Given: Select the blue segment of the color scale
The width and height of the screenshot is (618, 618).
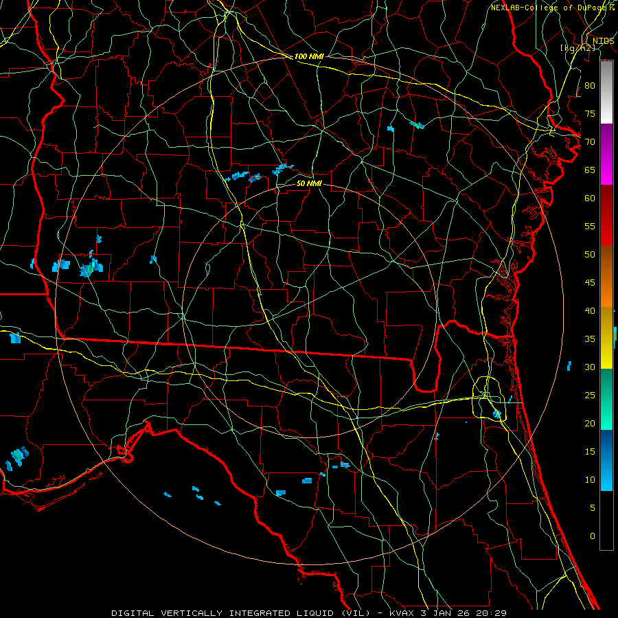Looking at the screenshot, I should tap(606, 460).
